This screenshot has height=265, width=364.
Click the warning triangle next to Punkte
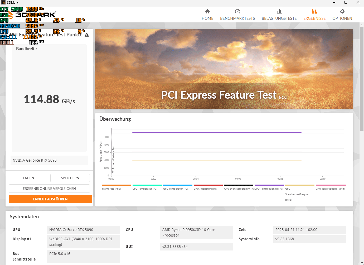(87, 35)
